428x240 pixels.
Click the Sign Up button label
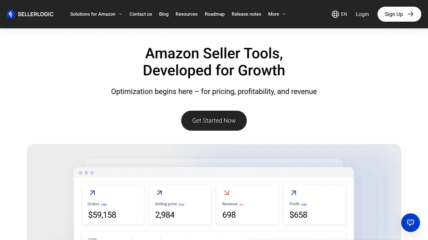click(394, 14)
